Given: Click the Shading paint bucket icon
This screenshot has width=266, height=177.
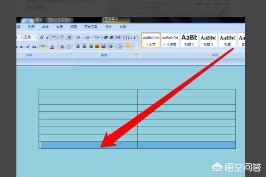Looking at the screenshot, I should (120, 46).
